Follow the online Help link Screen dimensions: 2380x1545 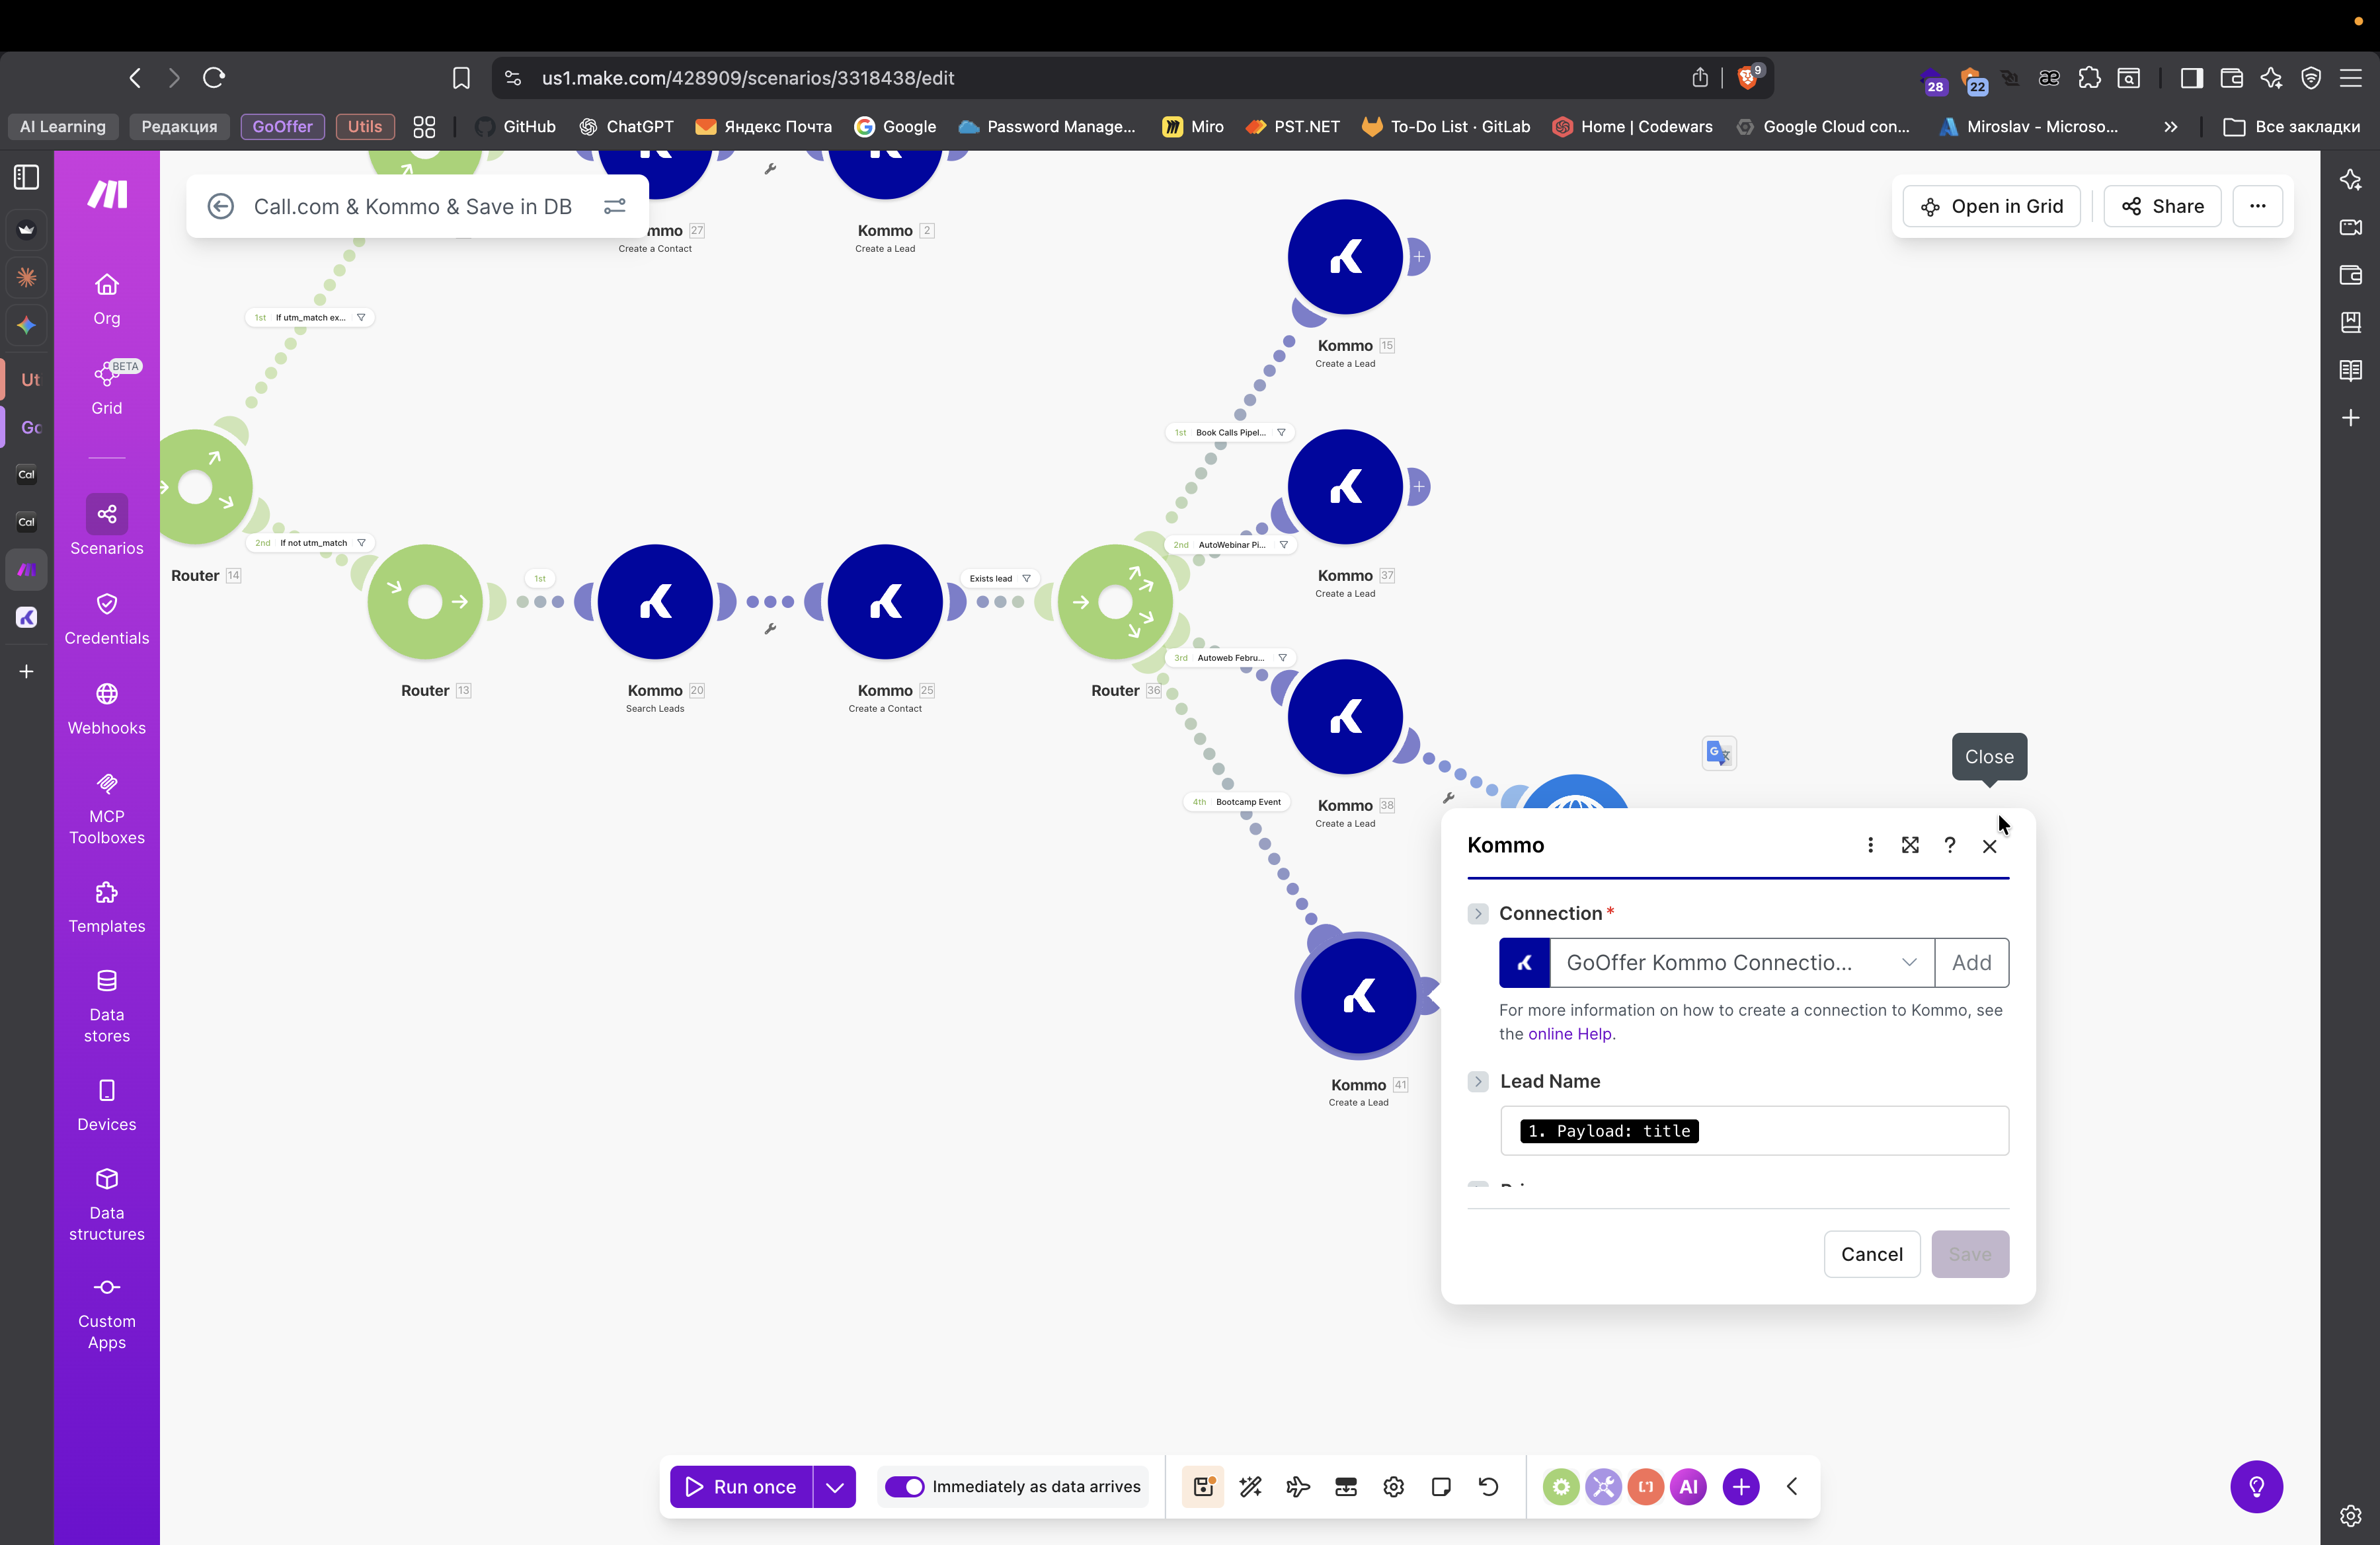[x=1569, y=1034]
